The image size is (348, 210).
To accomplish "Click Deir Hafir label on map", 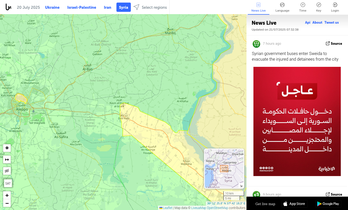I will point(124,117).
